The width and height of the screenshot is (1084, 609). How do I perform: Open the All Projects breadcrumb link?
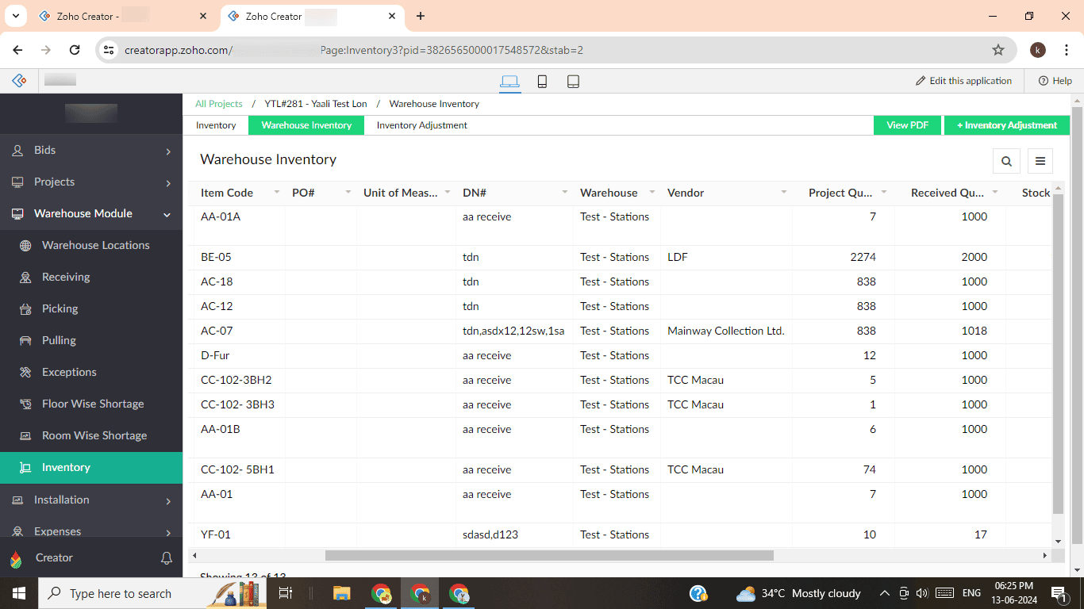pos(218,103)
